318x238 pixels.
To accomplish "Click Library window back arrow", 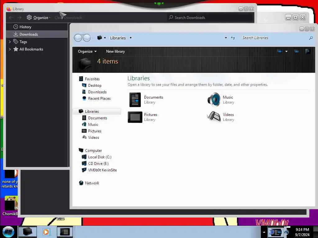I will pyautogui.click(x=11, y=18).
